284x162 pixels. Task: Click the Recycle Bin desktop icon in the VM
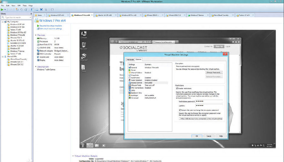(x=84, y=46)
